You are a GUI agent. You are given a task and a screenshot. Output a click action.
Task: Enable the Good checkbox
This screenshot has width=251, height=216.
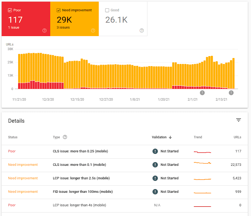tap(107, 10)
